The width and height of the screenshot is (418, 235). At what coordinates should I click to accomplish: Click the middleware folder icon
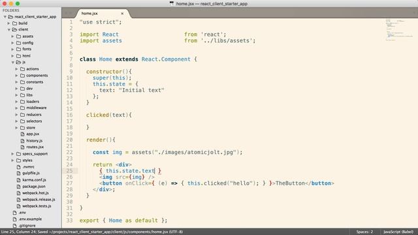pyautogui.click(x=22, y=108)
